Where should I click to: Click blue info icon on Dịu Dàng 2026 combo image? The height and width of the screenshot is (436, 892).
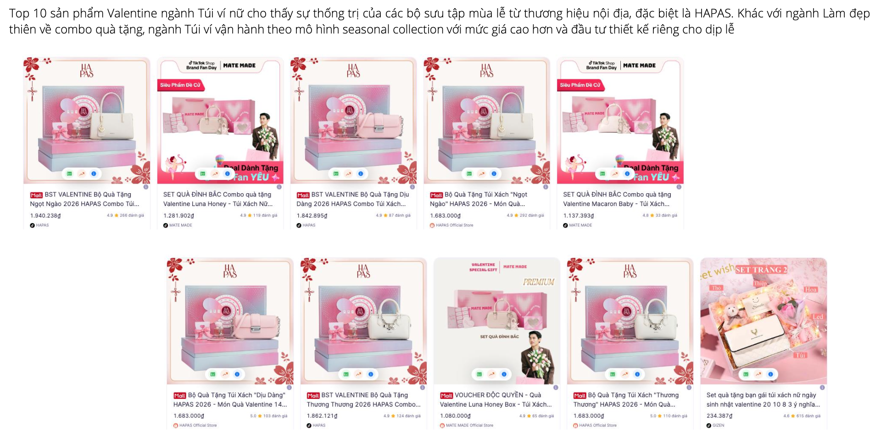tap(361, 174)
